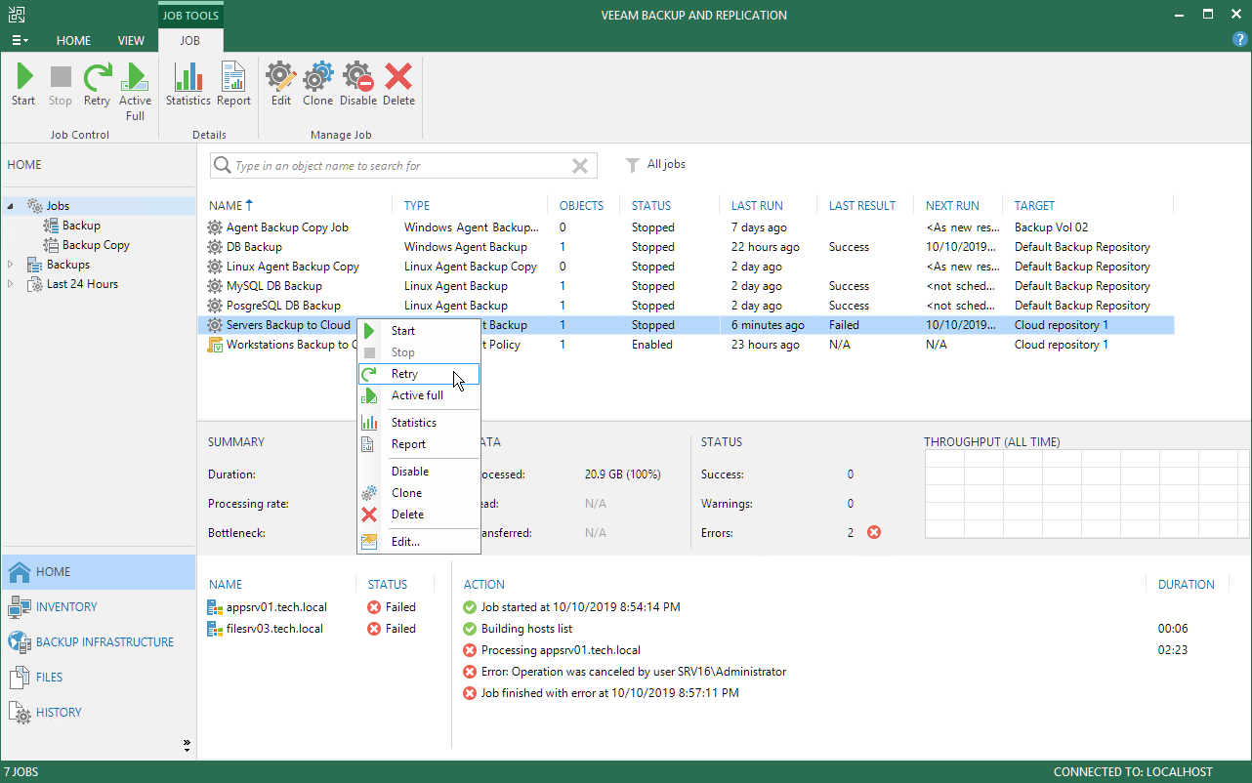The width and height of the screenshot is (1252, 783).
Task: Click the gear icon of Agent Backup Copy Job
Action: pyautogui.click(x=215, y=227)
